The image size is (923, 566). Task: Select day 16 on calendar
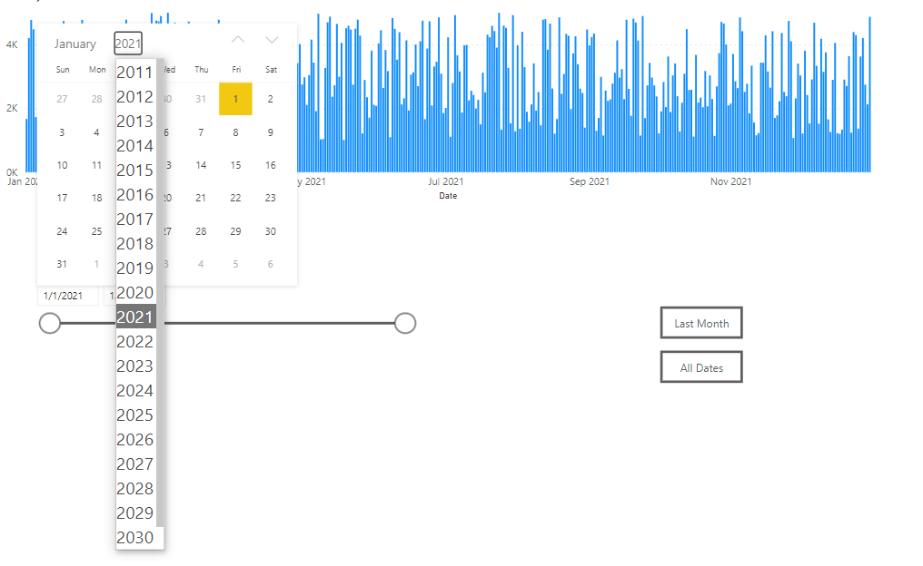(x=270, y=165)
